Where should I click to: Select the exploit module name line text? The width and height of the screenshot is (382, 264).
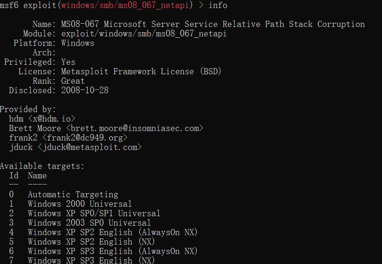pos(144,34)
